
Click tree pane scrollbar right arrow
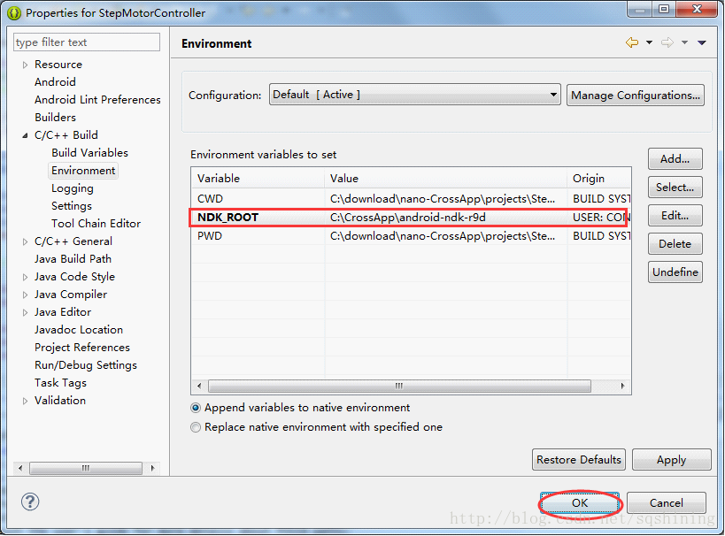click(152, 468)
